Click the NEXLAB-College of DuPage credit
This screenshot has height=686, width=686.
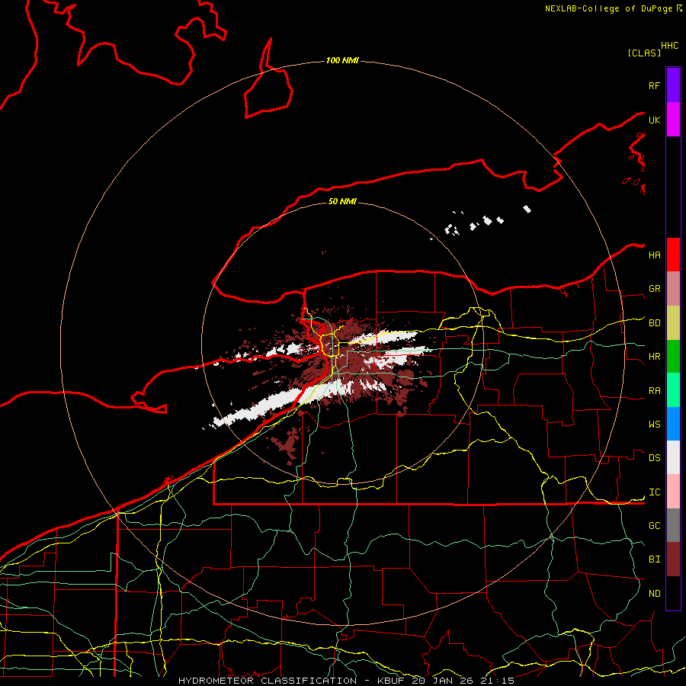pos(608,8)
